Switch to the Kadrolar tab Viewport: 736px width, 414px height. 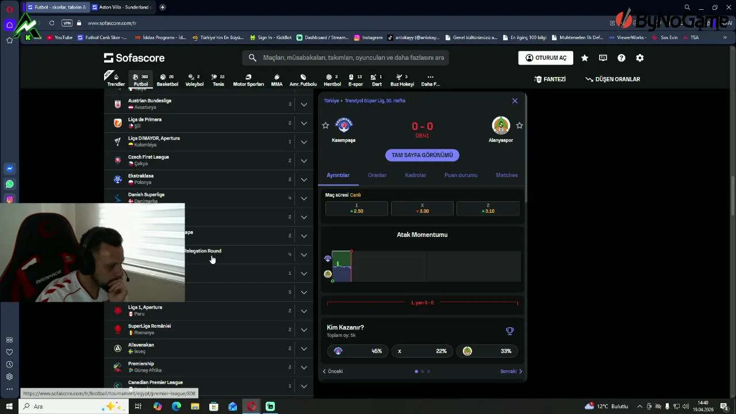pos(415,175)
